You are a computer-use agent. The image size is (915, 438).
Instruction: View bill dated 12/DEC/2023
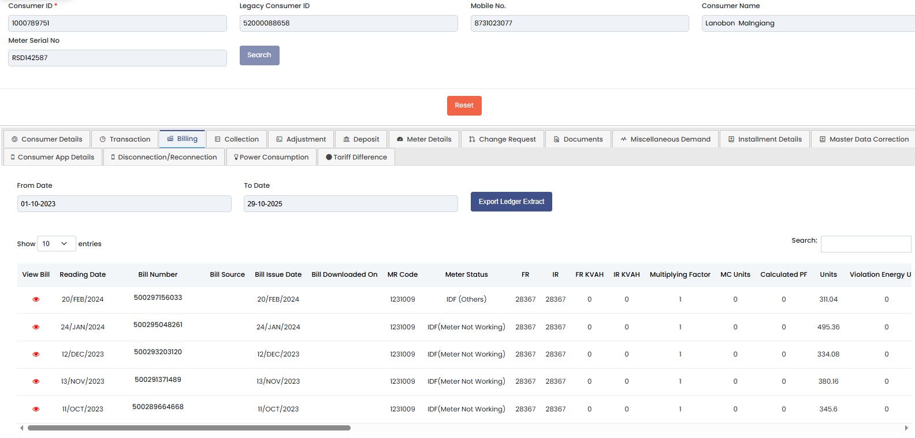(x=36, y=354)
